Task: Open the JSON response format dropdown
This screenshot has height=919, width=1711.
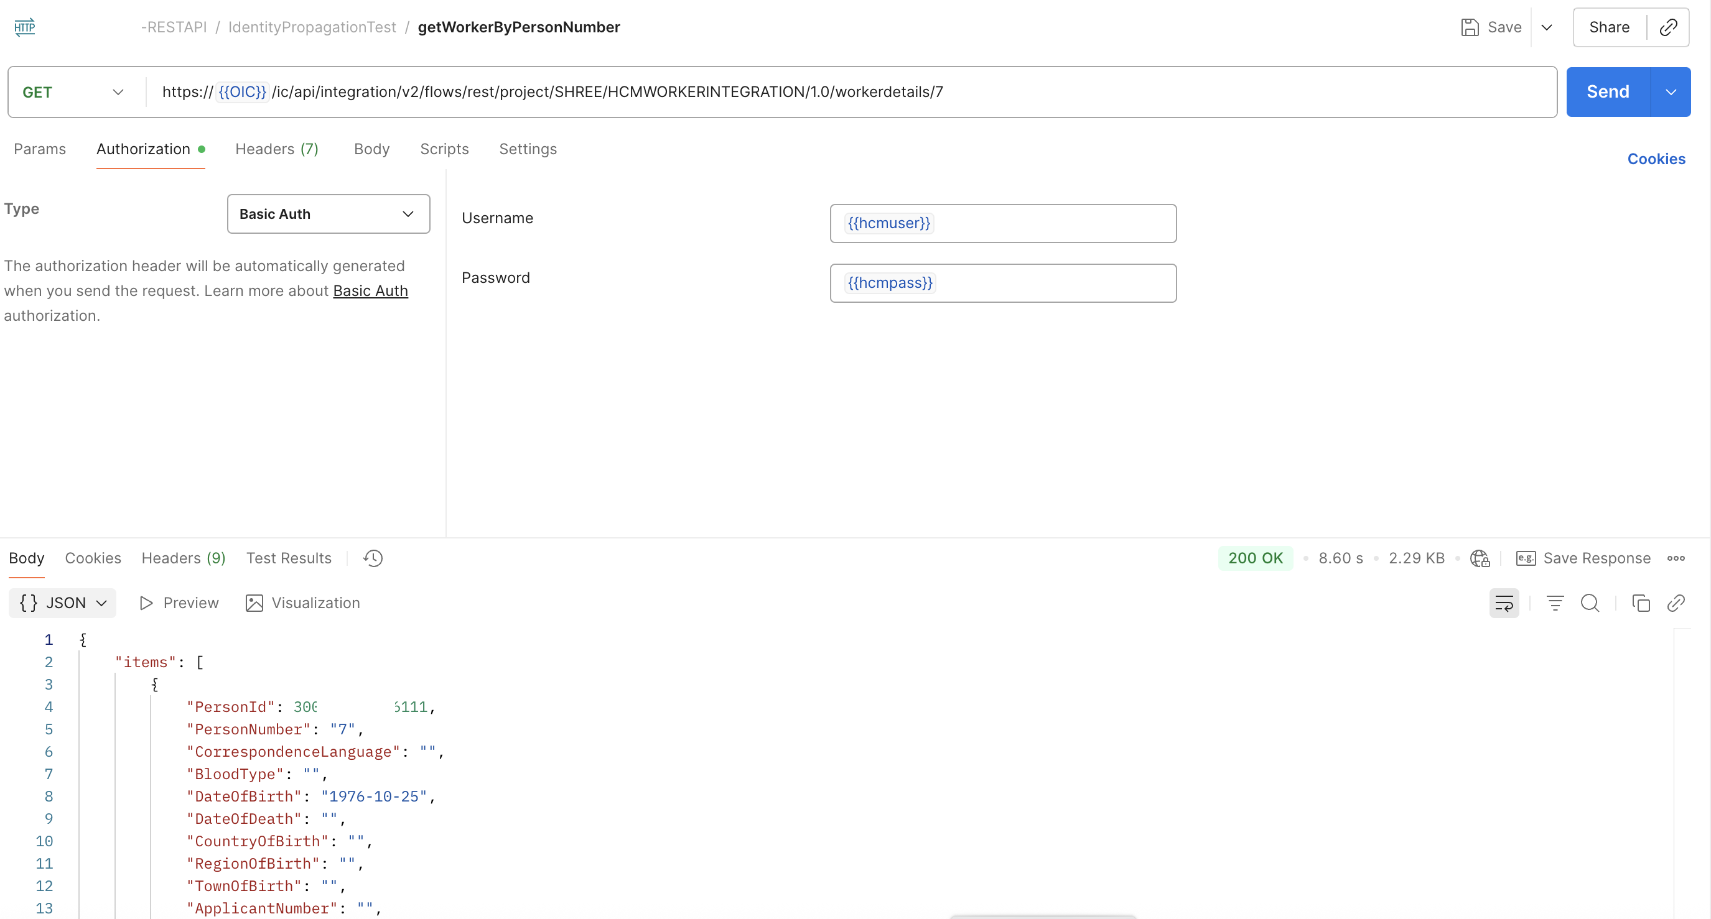Action: tap(62, 603)
